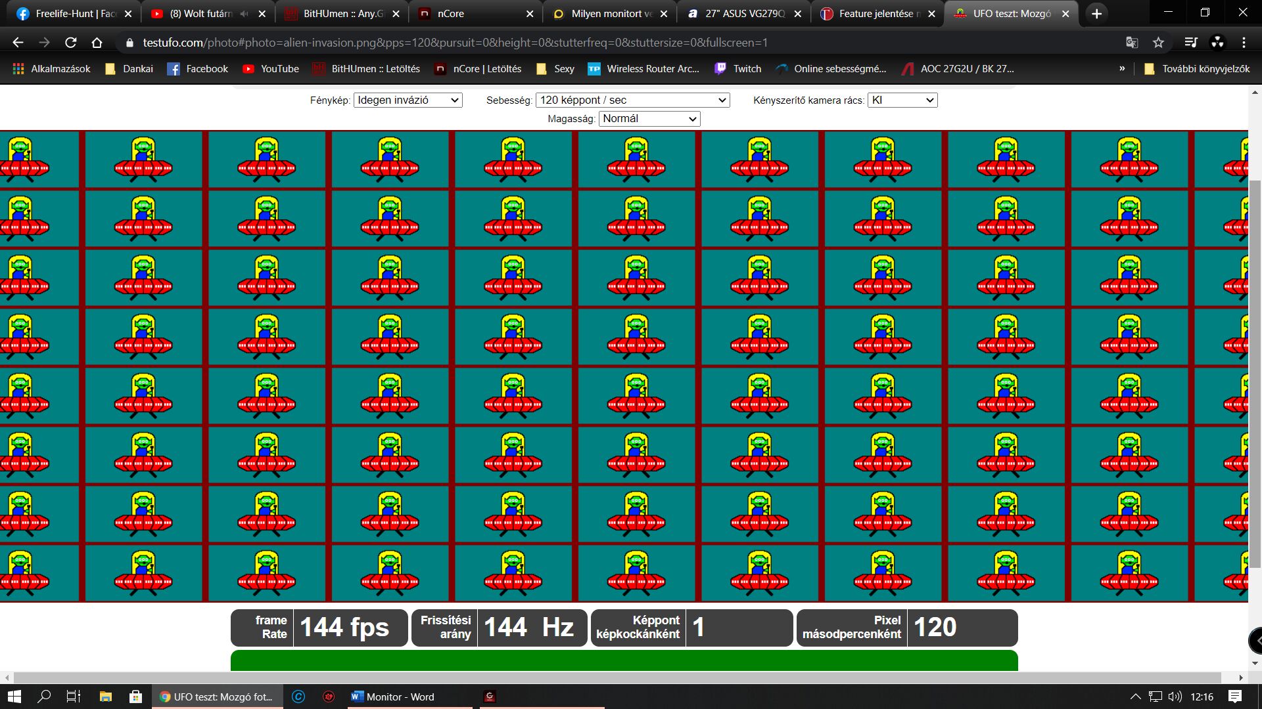Open the Magasság Normál dropdown
This screenshot has width=1262, height=709.
pyautogui.click(x=649, y=119)
